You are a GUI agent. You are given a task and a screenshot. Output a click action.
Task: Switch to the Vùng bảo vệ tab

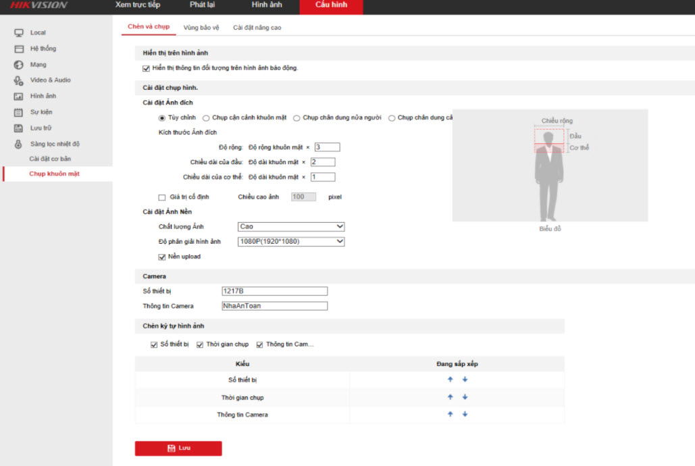[201, 28]
